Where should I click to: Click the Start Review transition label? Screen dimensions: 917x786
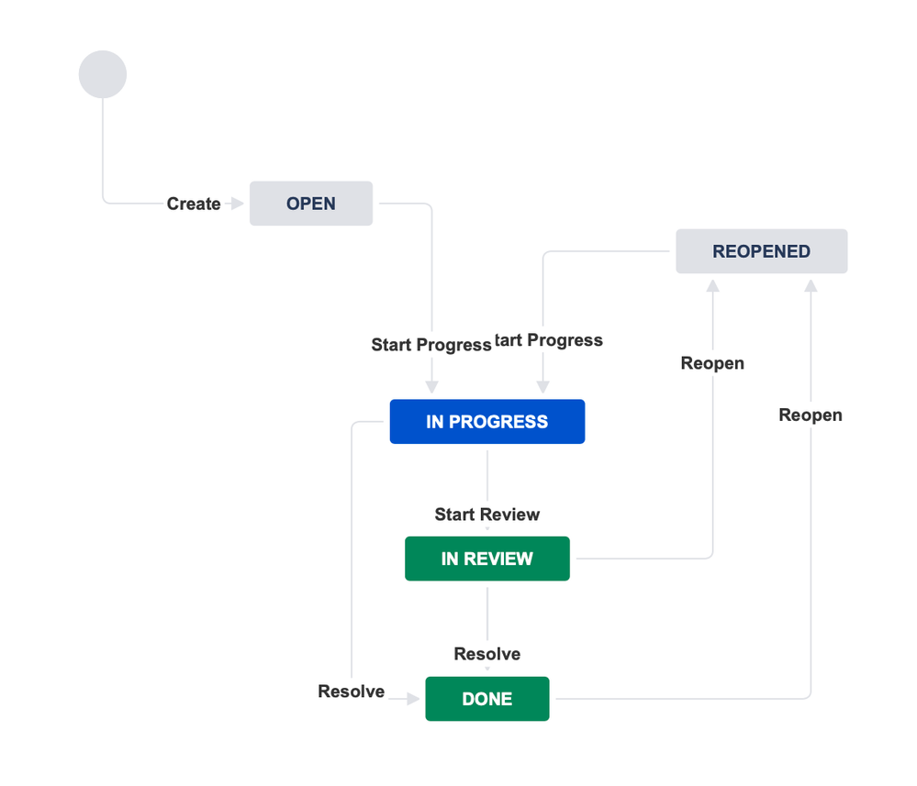[487, 515]
